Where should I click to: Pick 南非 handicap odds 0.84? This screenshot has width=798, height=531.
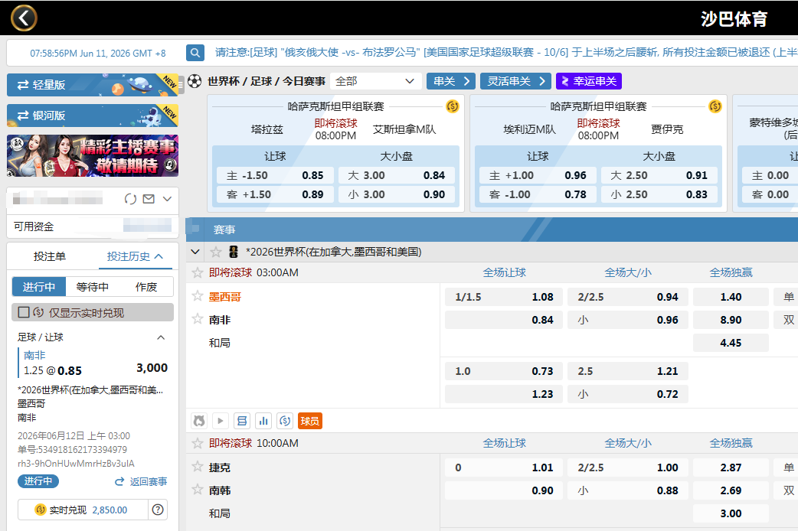click(x=503, y=320)
